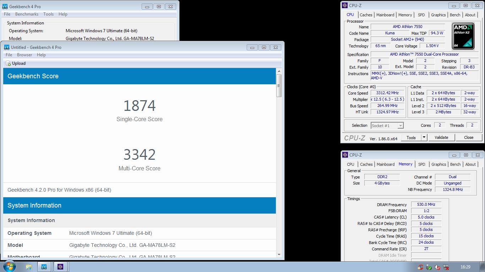The height and width of the screenshot is (272, 485).
Task: Switch to Mainboard tab in lower CPU-Z
Action: (386, 164)
